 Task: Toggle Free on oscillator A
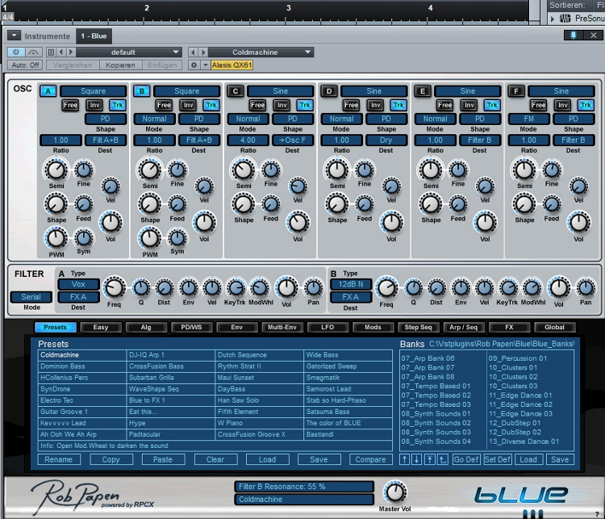pos(70,105)
